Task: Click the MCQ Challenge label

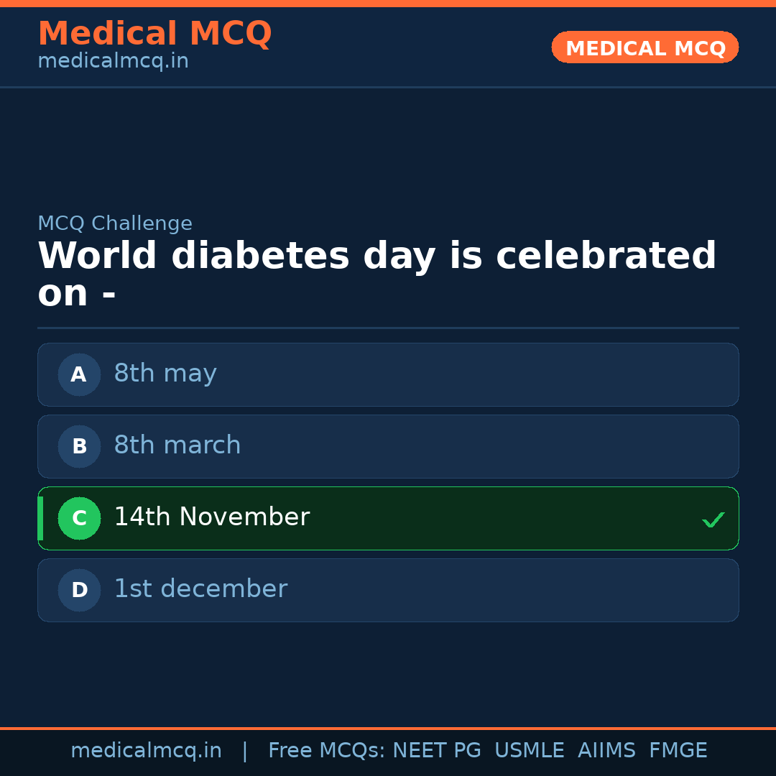Action: (x=115, y=223)
